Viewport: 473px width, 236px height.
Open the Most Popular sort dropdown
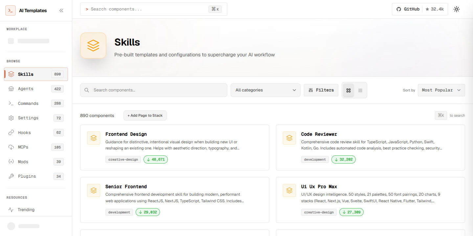point(441,90)
